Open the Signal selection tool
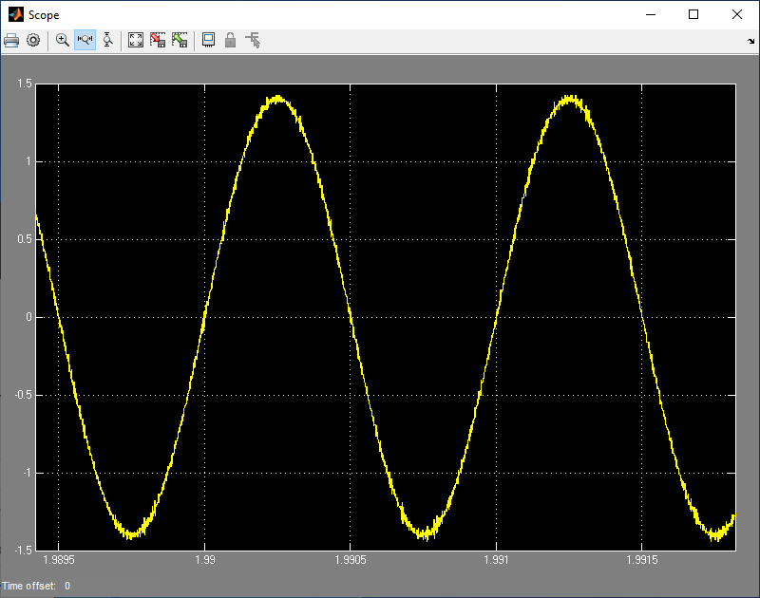 [253, 41]
